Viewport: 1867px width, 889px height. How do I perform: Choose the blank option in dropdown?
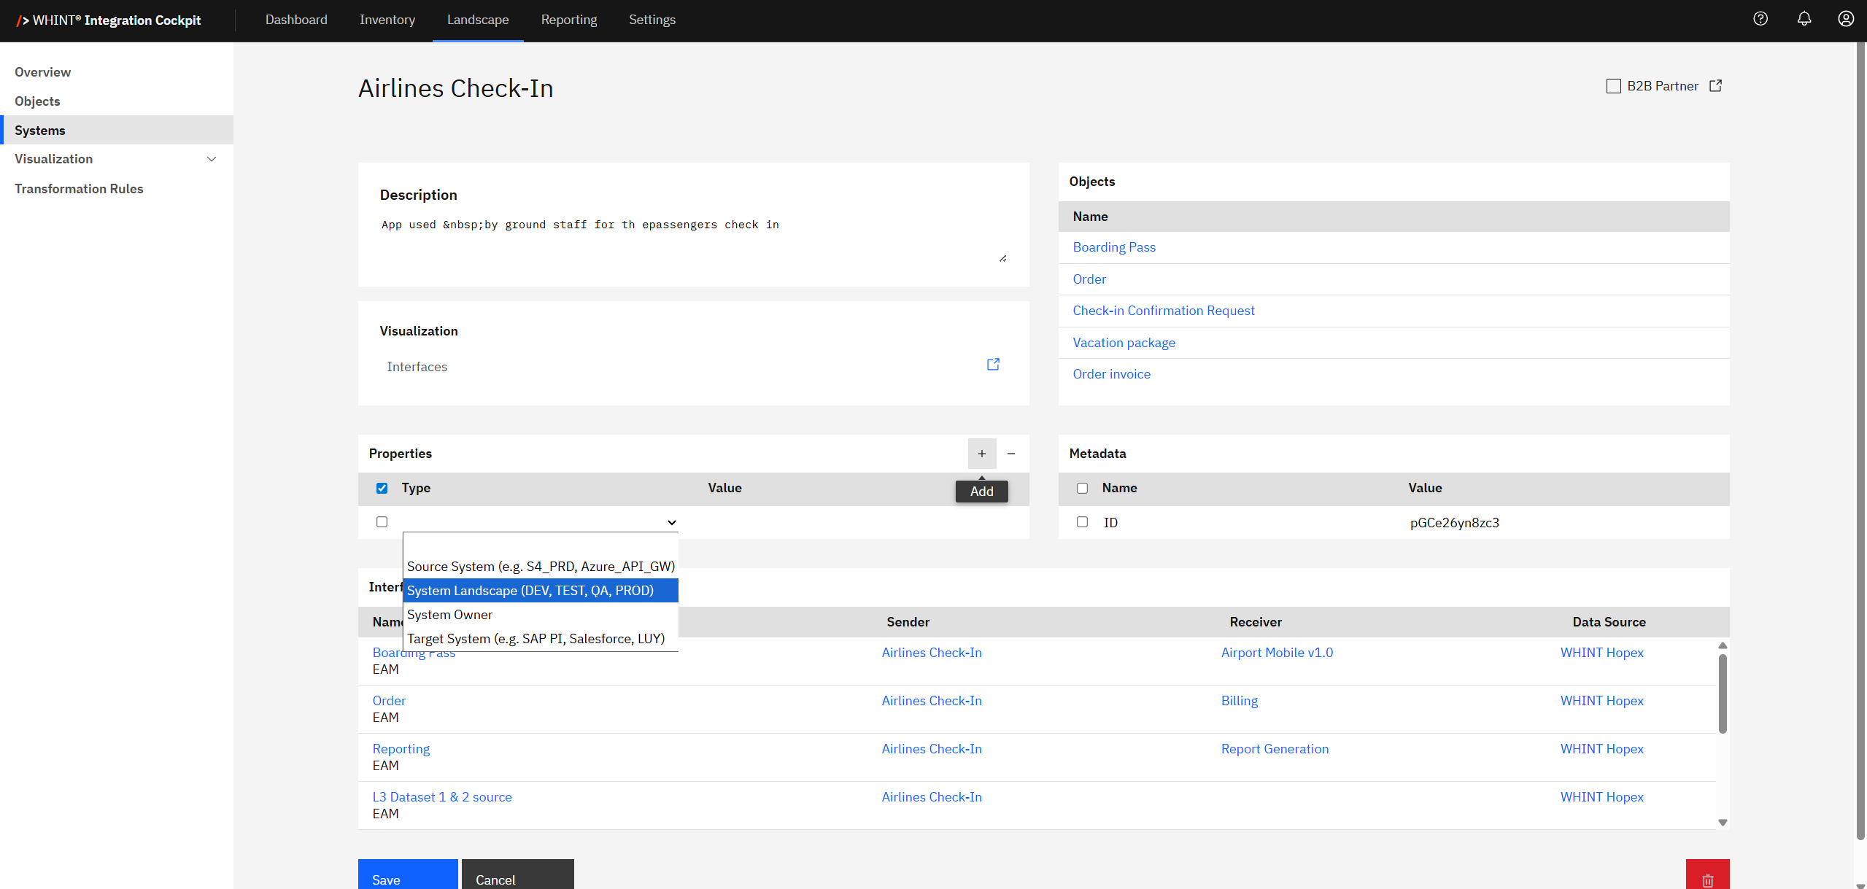pyautogui.click(x=541, y=543)
